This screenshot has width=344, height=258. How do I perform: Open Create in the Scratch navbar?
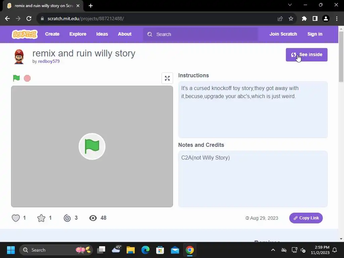(52, 34)
